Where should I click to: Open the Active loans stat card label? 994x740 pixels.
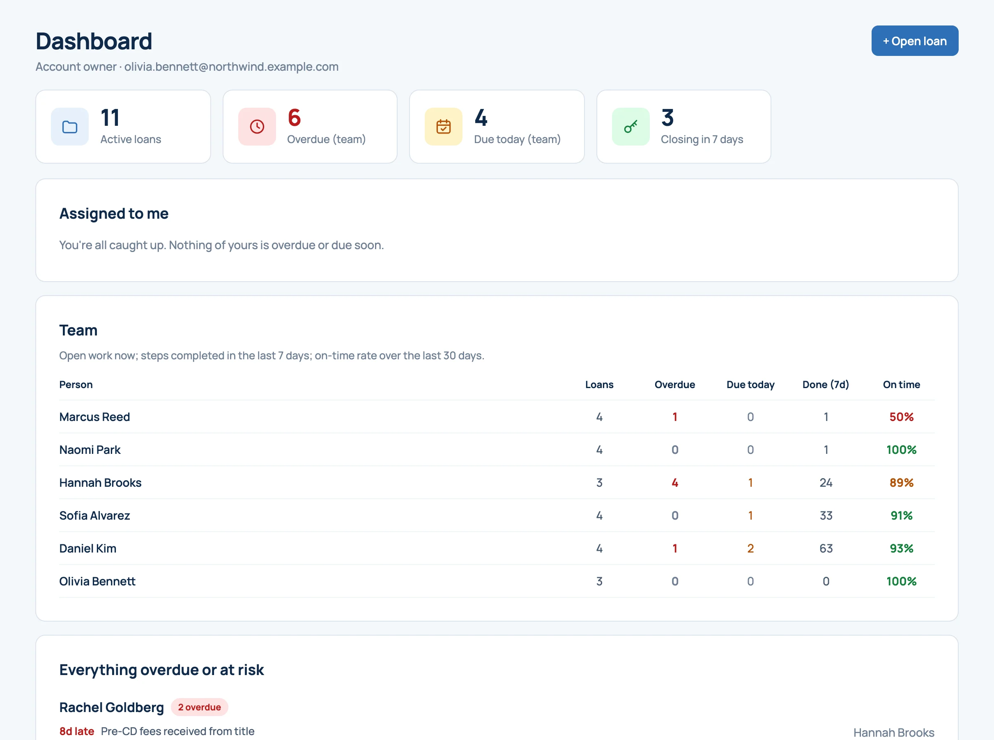click(x=131, y=139)
